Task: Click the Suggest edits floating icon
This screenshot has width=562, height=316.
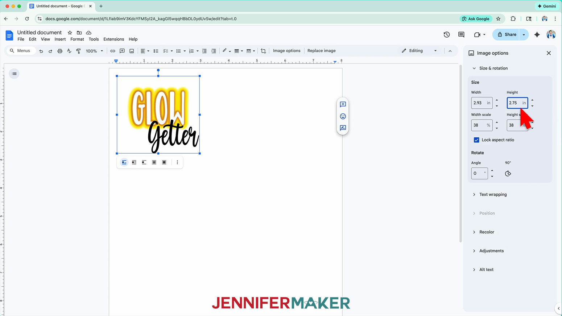Action: 343,128
